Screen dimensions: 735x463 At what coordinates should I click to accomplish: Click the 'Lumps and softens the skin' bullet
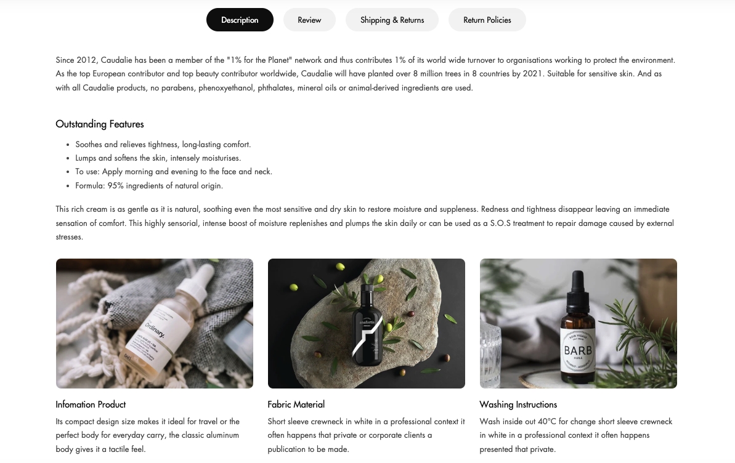[x=158, y=158]
